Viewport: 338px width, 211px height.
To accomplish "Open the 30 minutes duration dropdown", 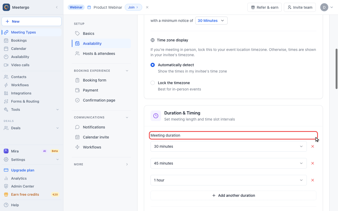I will pyautogui.click(x=229, y=146).
